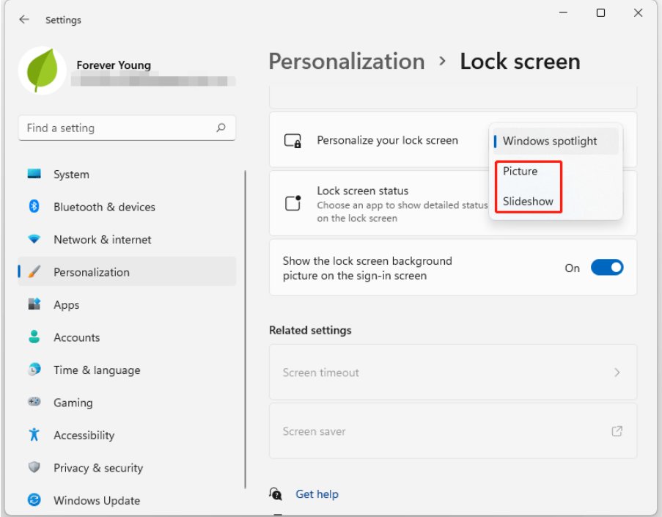This screenshot has height=517, width=662.
Task: Open System settings from the sidebar
Action: 70,174
